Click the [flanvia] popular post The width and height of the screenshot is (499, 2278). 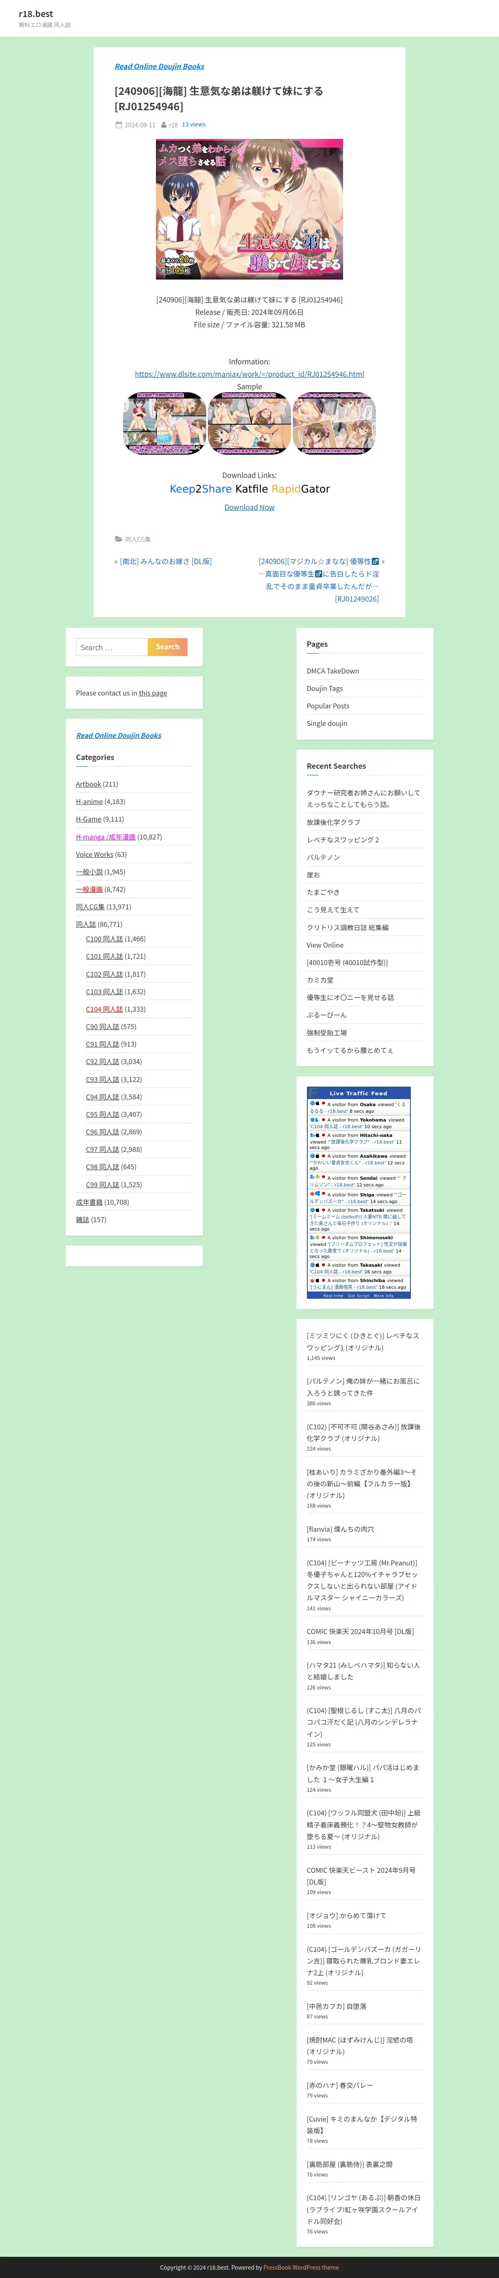coord(340,1529)
